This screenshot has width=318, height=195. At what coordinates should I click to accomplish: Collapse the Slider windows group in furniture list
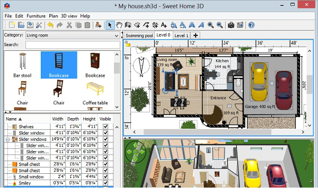[8, 139]
